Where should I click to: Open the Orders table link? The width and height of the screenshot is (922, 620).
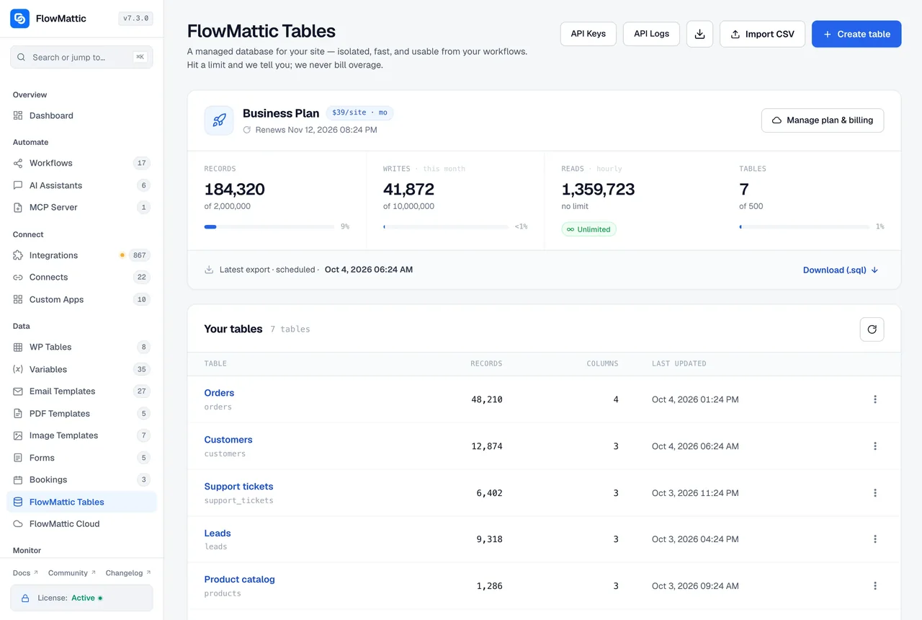pos(219,393)
